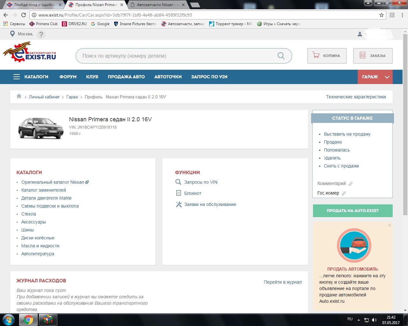
Task: Open the DRIVE2.RU bookmark
Action: (x=74, y=24)
